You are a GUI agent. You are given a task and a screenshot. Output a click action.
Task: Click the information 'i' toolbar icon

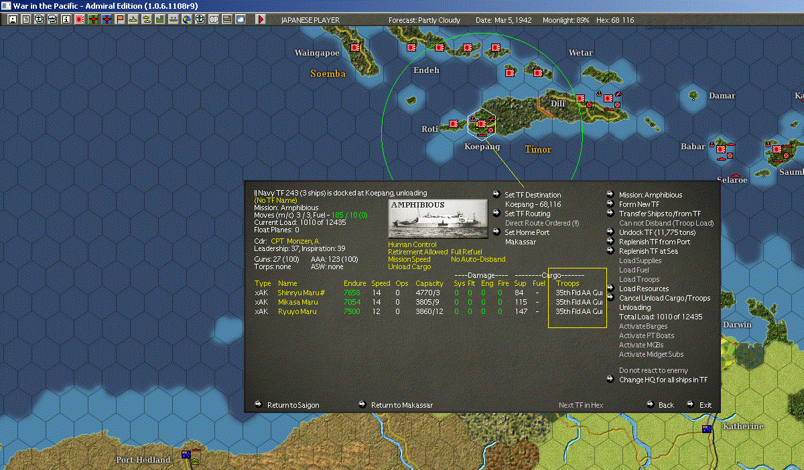tap(66, 19)
